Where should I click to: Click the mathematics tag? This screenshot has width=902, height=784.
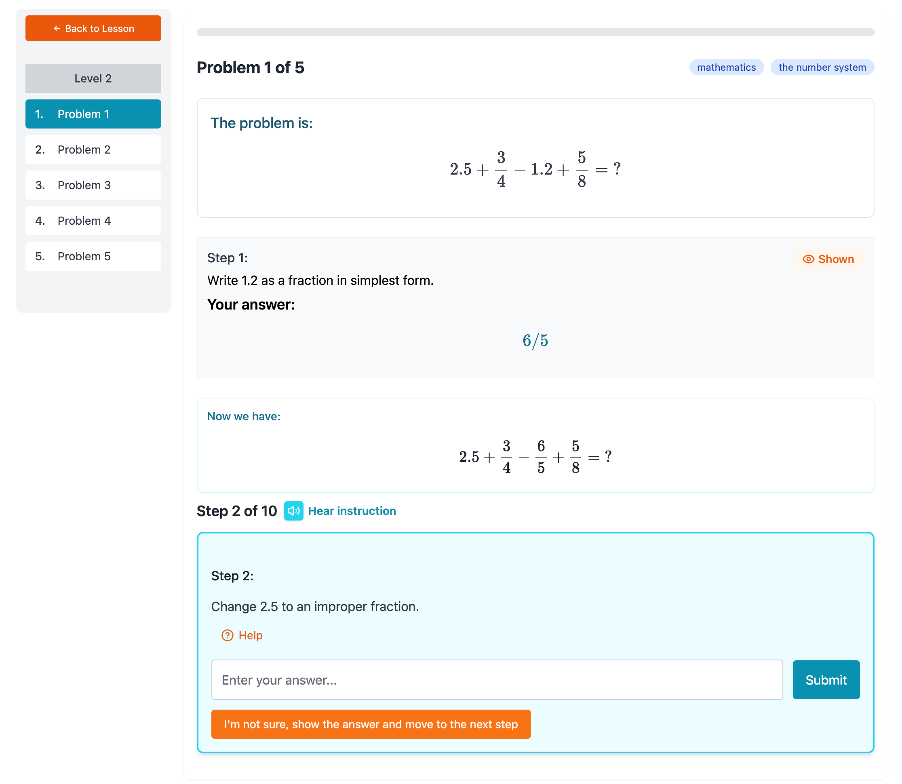[727, 67]
